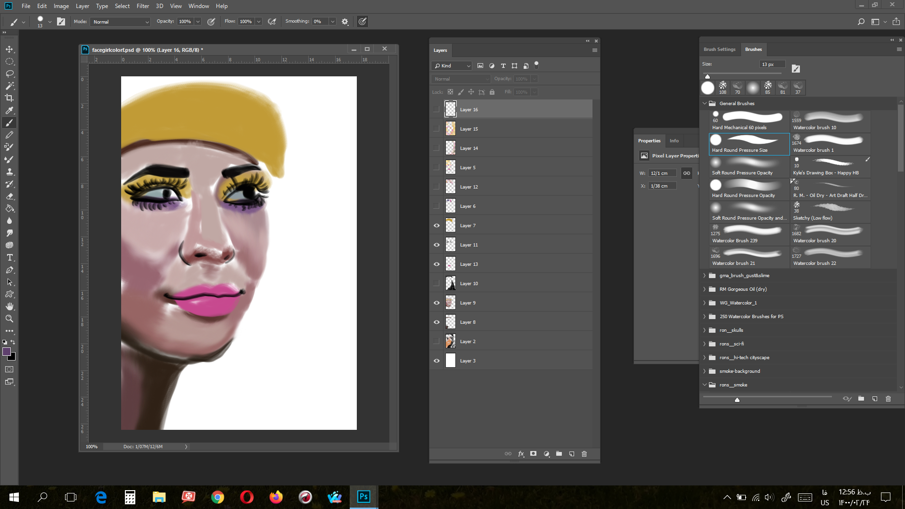Open the brush Mode dropdown
Image resolution: width=905 pixels, height=509 pixels.
click(121, 22)
